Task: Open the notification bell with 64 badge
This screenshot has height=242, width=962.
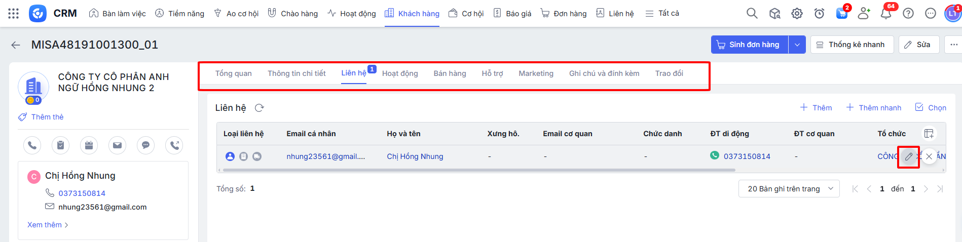Action: tap(886, 14)
